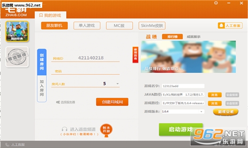Open the MC服 tab
The height and width of the screenshot is (148, 248).
tap(119, 25)
